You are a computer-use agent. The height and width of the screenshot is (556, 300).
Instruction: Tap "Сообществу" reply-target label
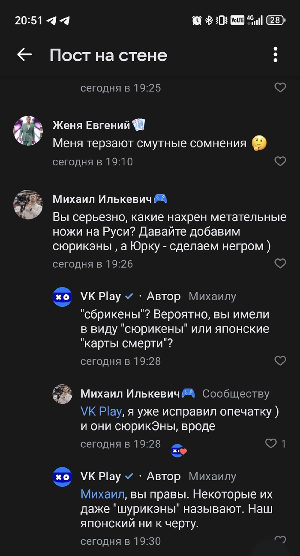click(236, 393)
